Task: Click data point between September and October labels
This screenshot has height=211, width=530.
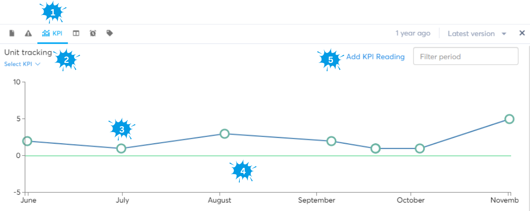Action: [x=375, y=148]
